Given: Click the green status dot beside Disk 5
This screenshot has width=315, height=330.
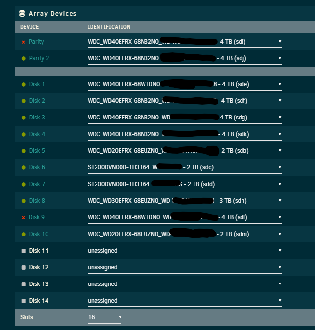Looking at the screenshot, I should coord(24,151).
